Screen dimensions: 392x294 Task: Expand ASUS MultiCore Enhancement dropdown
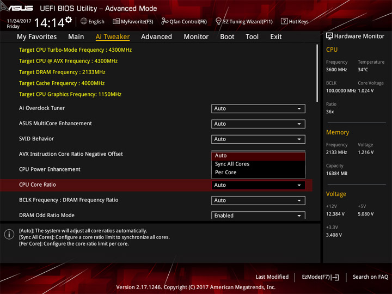tap(258, 124)
